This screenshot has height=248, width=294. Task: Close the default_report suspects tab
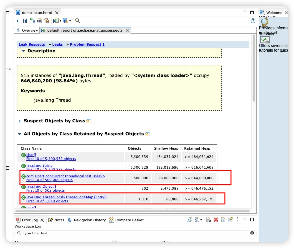pyautogui.click(x=127, y=30)
